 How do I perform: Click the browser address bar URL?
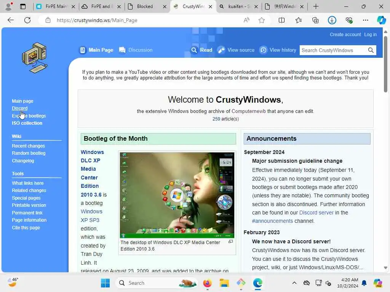97,21
